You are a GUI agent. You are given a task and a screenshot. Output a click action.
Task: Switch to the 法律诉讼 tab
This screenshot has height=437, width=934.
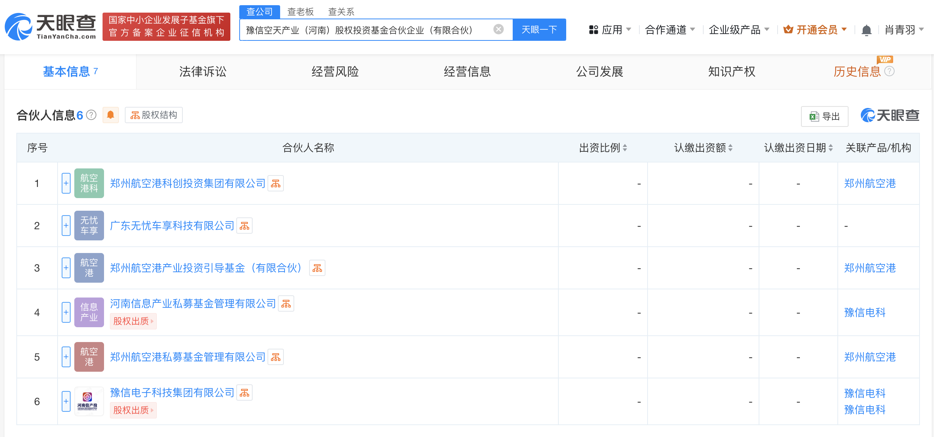pyautogui.click(x=202, y=72)
